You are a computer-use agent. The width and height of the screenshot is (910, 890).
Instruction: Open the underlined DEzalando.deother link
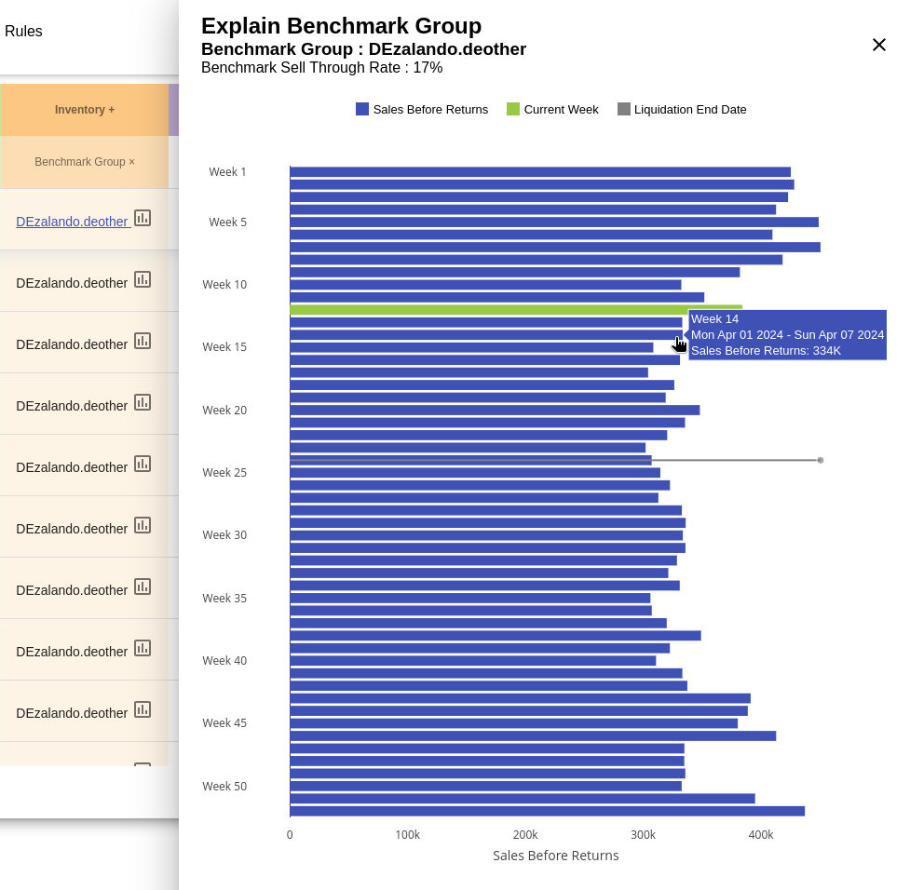pos(72,222)
